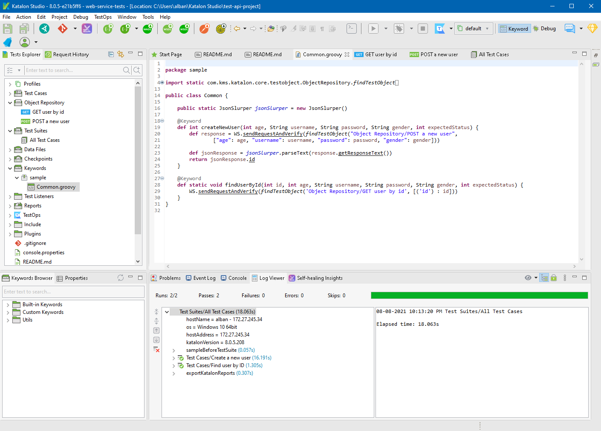Click the Katalon TestOps toolbar icon
Screen dimensions: 601x431
439,29
